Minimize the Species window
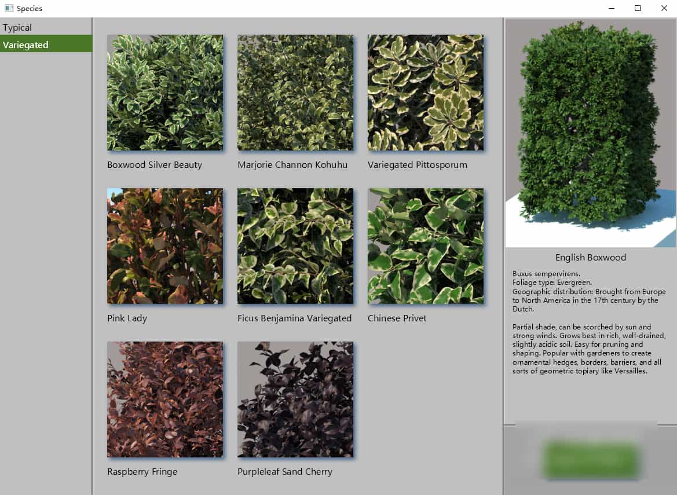 click(x=611, y=8)
